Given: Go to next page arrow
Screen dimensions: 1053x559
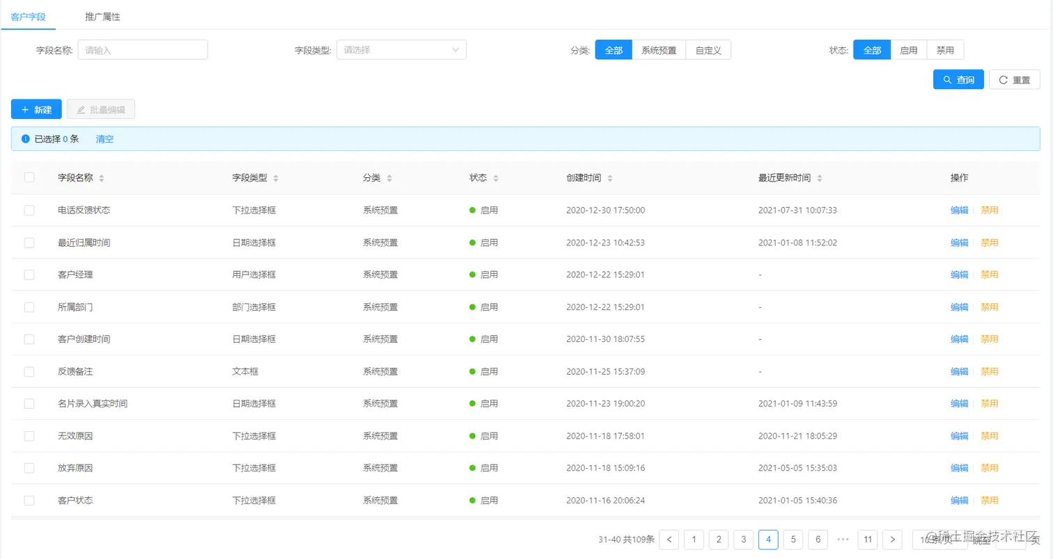Looking at the screenshot, I should (893, 539).
